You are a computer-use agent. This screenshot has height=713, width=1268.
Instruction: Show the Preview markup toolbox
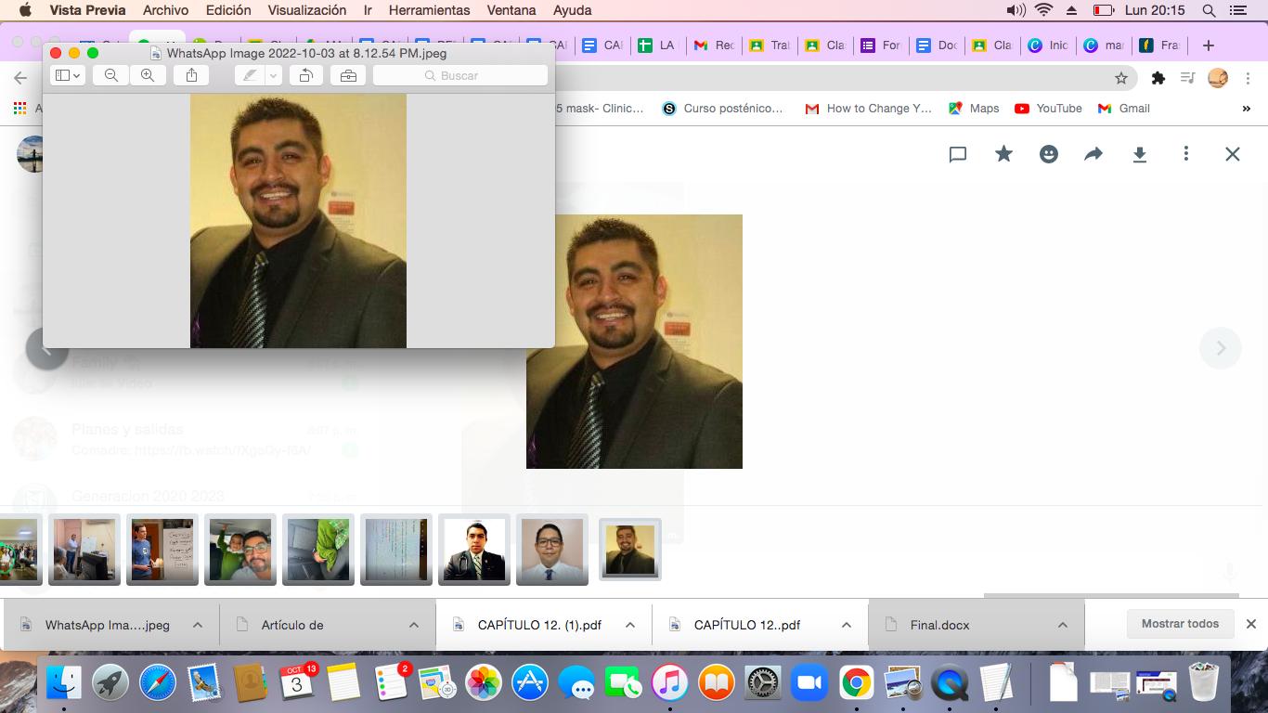point(348,75)
